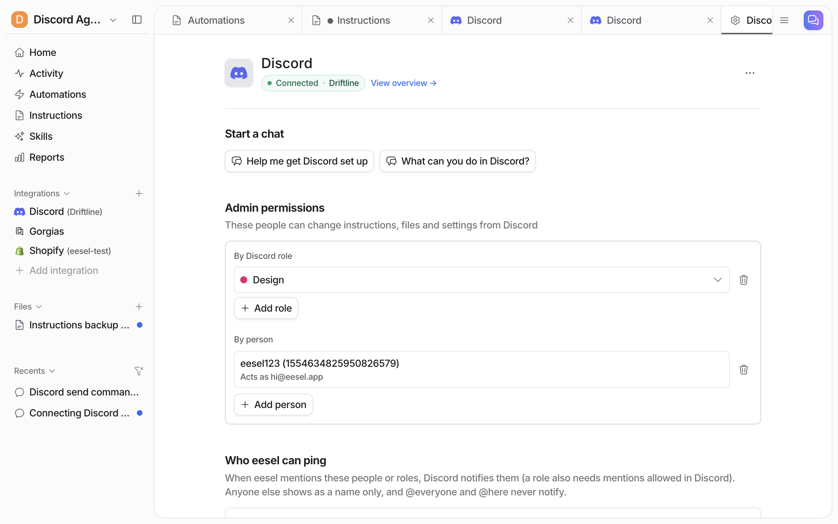This screenshot has width=838, height=524.
Task: Switch to the Instructions tab
Action: coord(372,20)
